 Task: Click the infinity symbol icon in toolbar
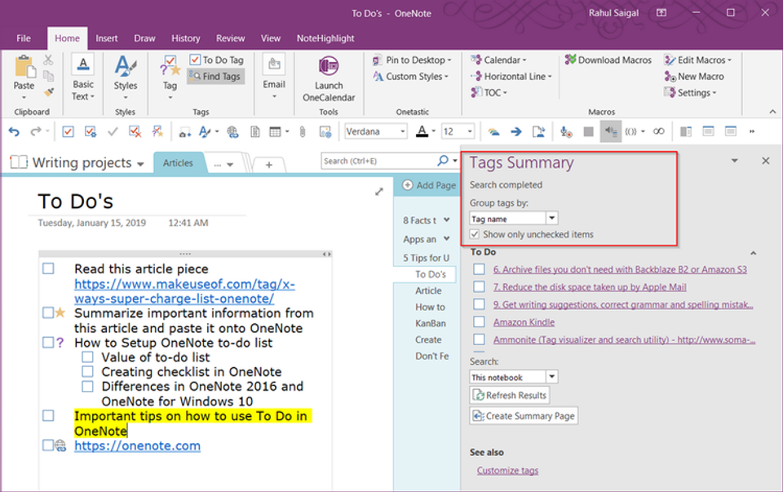click(659, 131)
